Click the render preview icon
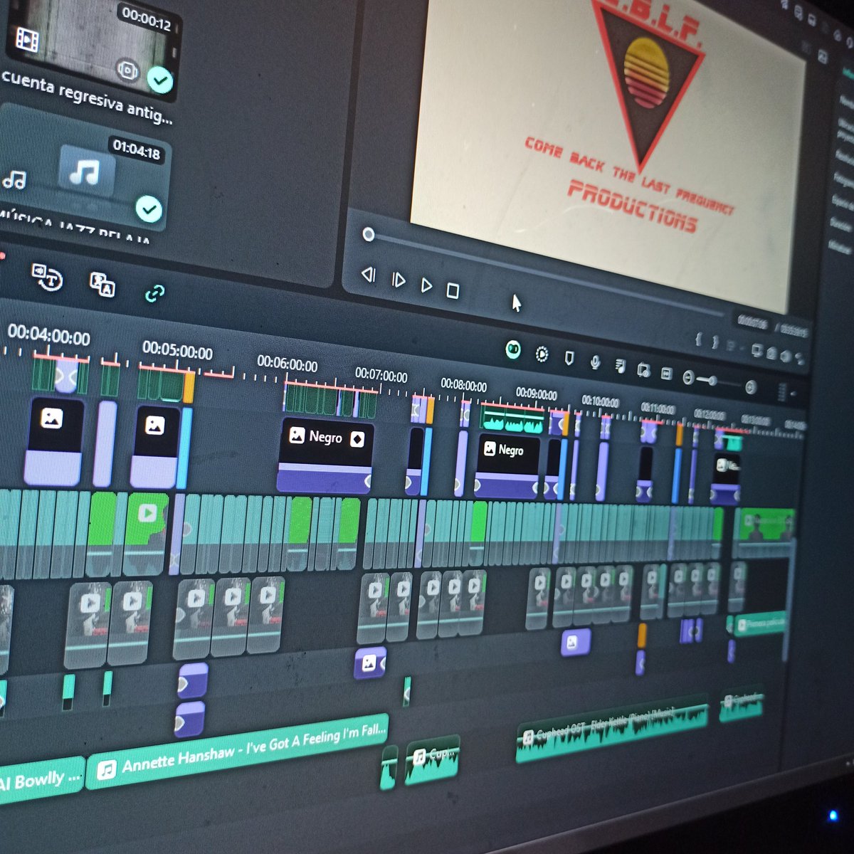The height and width of the screenshot is (854, 854). coord(542,354)
